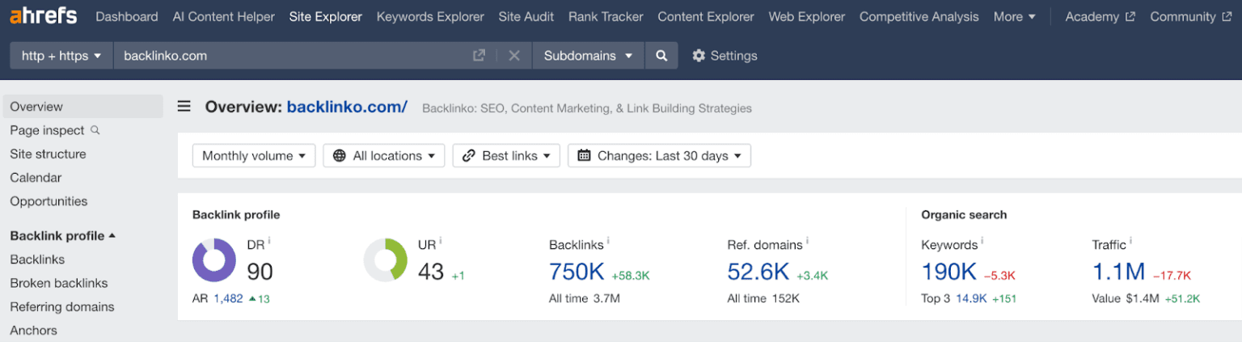This screenshot has height=342, width=1242.
Task: Open Web Explorer
Action: (x=807, y=16)
